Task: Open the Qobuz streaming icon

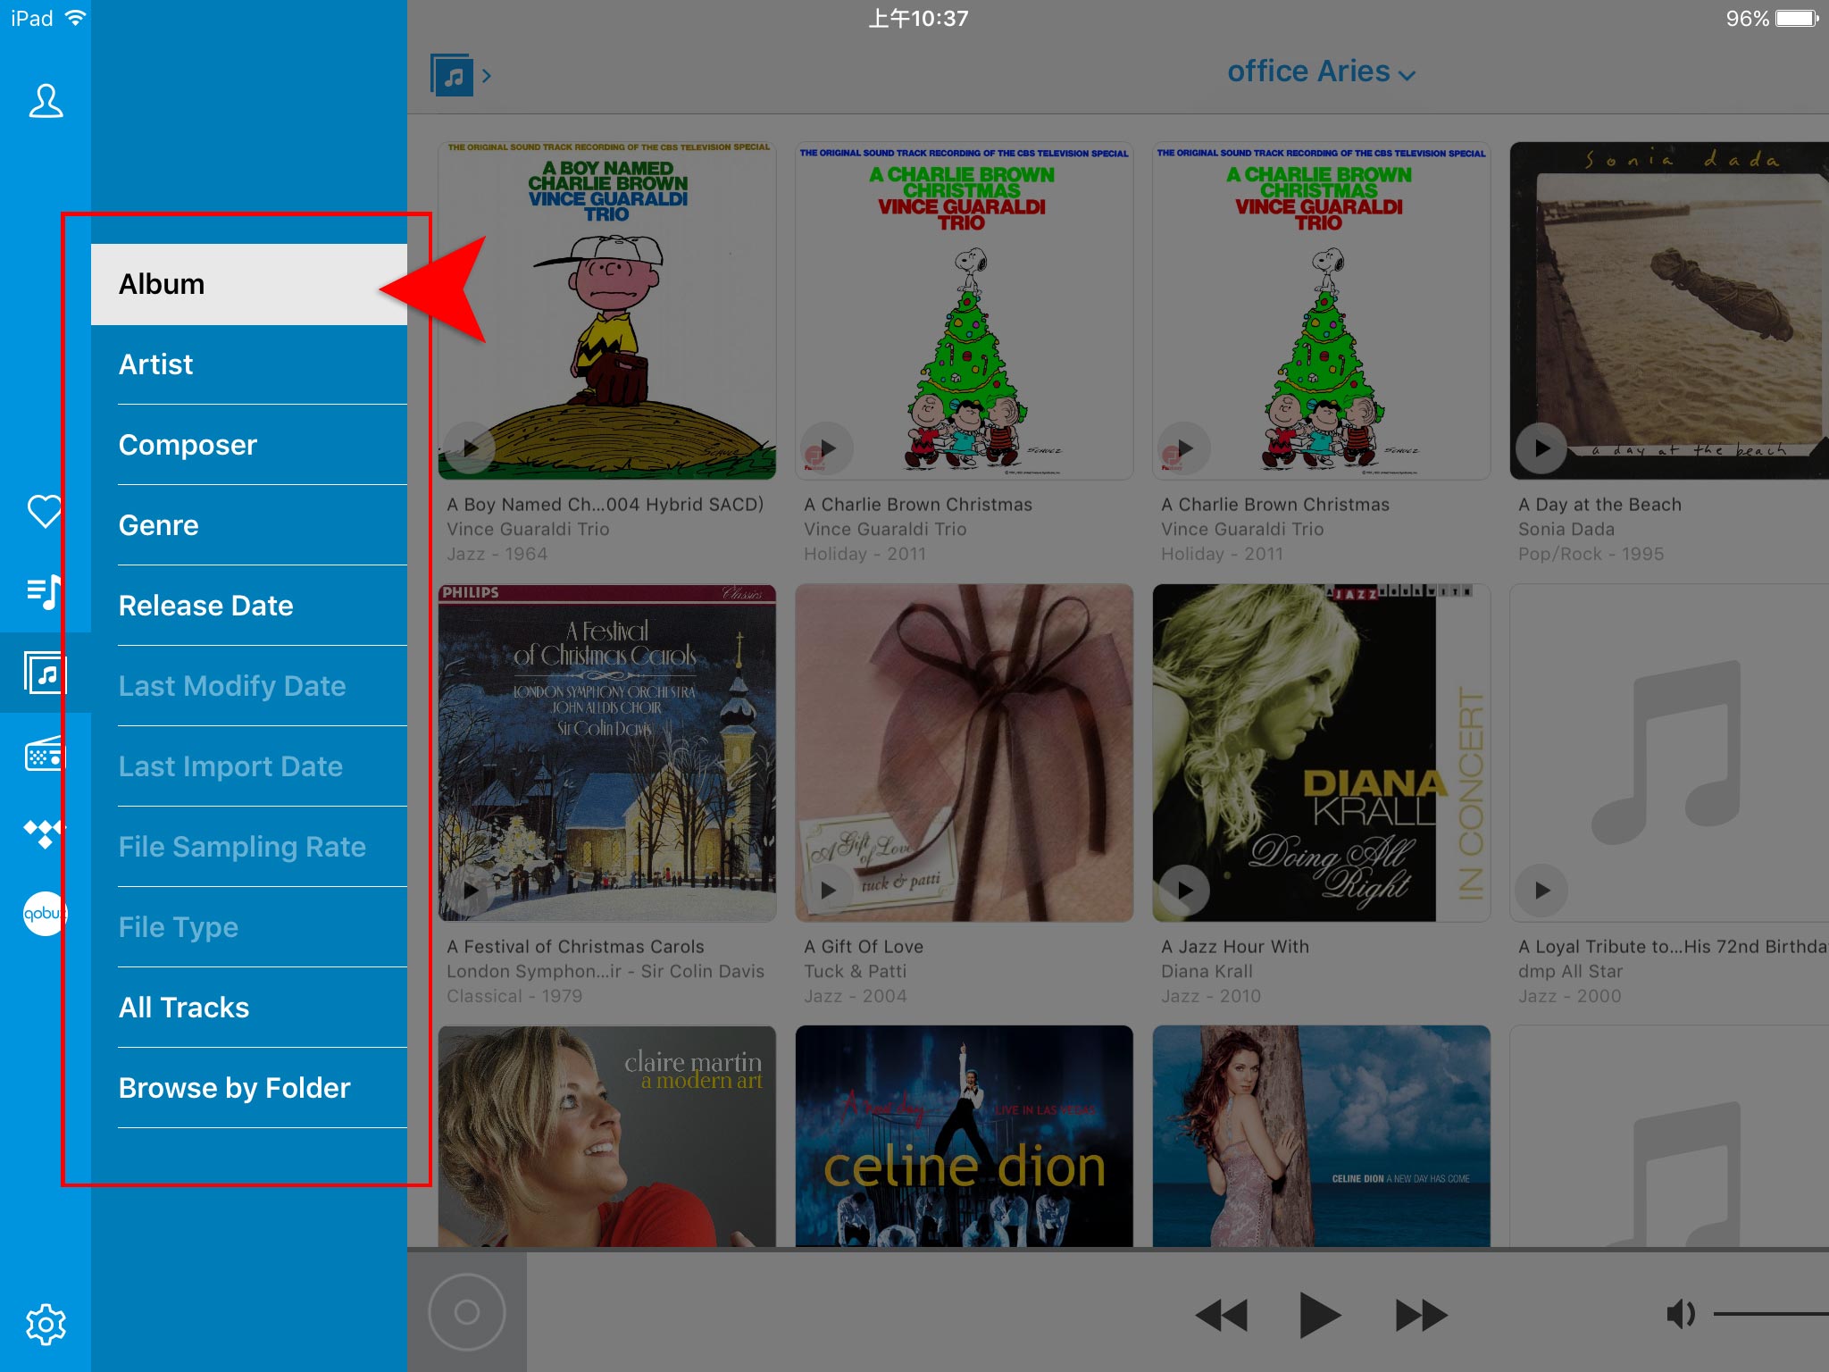Action: pyautogui.click(x=45, y=914)
